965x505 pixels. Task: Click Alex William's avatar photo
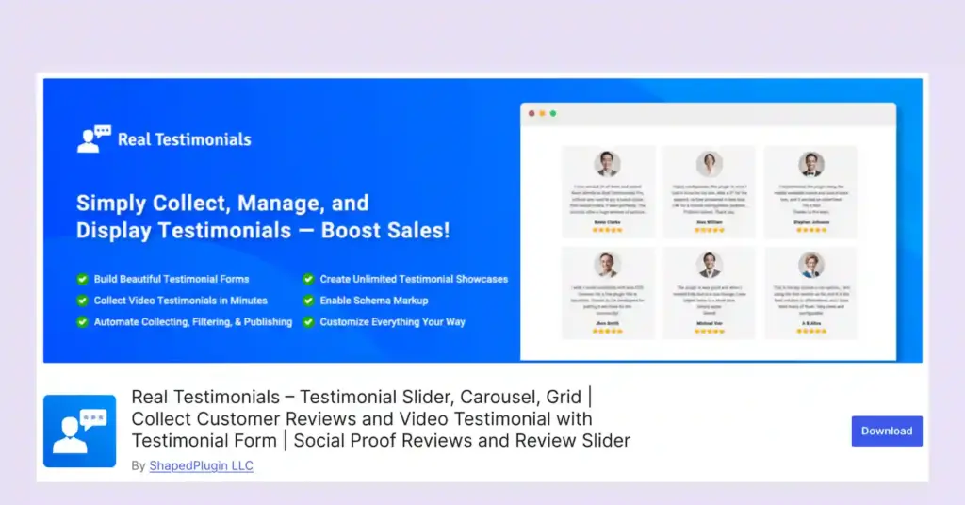[x=709, y=164]
